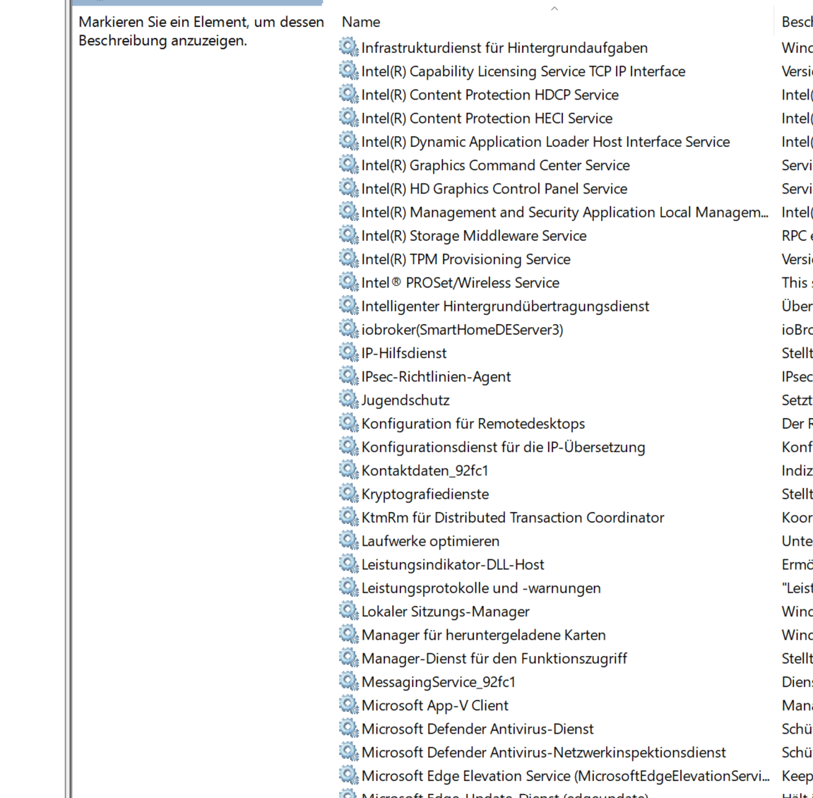This screenshot has width=813, height=798.
Task: Select Intel(R) Graphics Command Center Service text
Action: pyautogui.click(x=496, y=165)
